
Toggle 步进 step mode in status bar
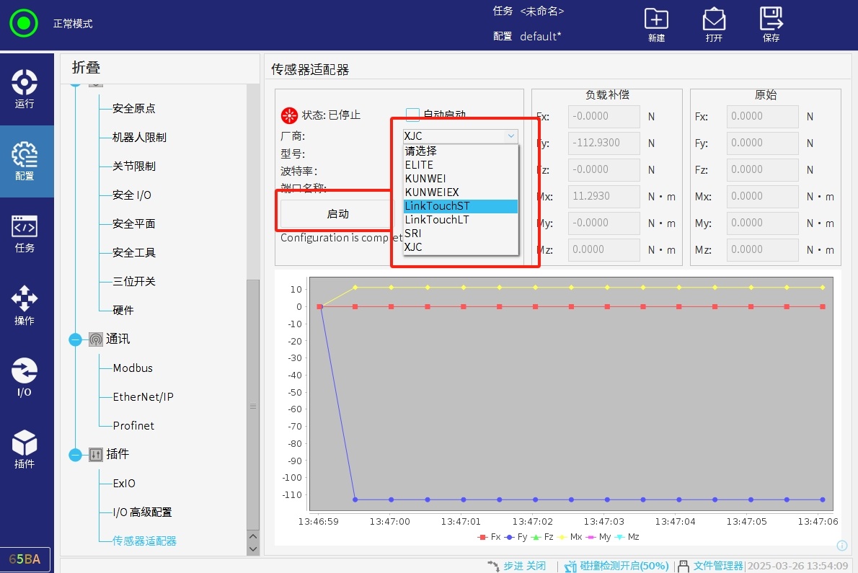click(x=516, y=566)
